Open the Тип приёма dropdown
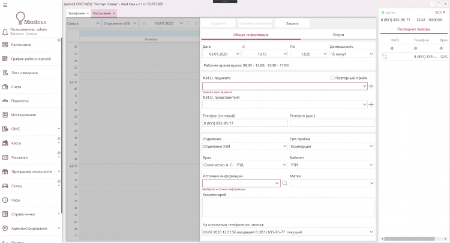This screenshot has width=450, height=243. pos(332,146)
